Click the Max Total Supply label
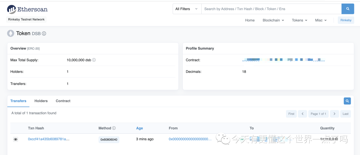This screenshot has width=360, height=155. pos(24,60)
